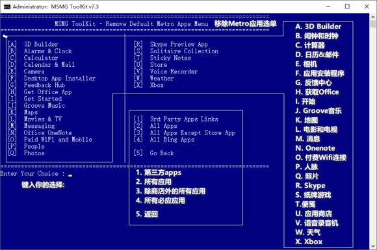Click the '4. 所有必应应用' line
Viewport: 377px width, 250px height.
161,201
